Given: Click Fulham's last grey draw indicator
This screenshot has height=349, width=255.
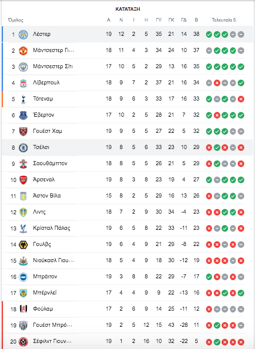Looking at the screenshot, I should (241, 309).
